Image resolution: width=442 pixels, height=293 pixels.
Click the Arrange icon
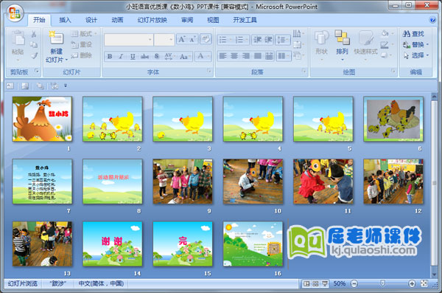342,38
